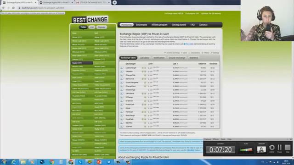This screenshot has height=165, width=294.
Task: Select Bitcoin (BTC) in the Give column
Action: pyautogui.click(x=82, y=37)
